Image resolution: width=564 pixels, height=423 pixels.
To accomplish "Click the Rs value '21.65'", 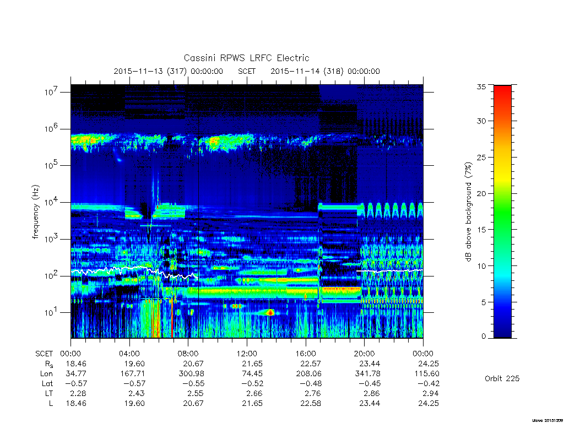I will [252, 364].
